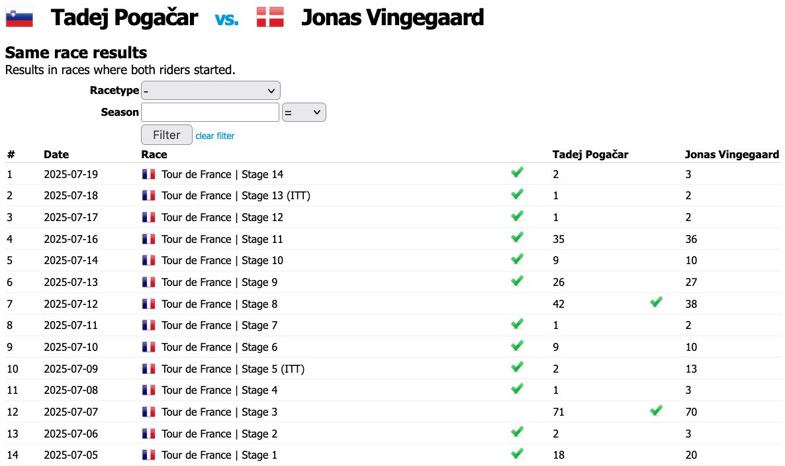
Task: Click green checkmark in Stage 5 (ITT) row
Action: tap(517, 367)
